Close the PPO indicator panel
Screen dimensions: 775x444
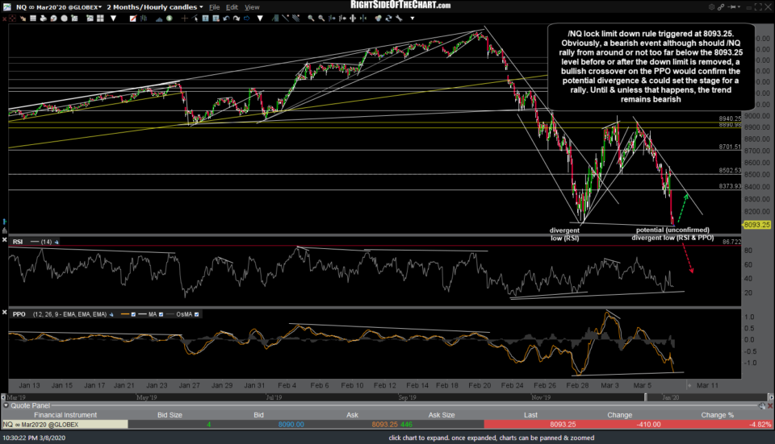[x=5, y=313]
